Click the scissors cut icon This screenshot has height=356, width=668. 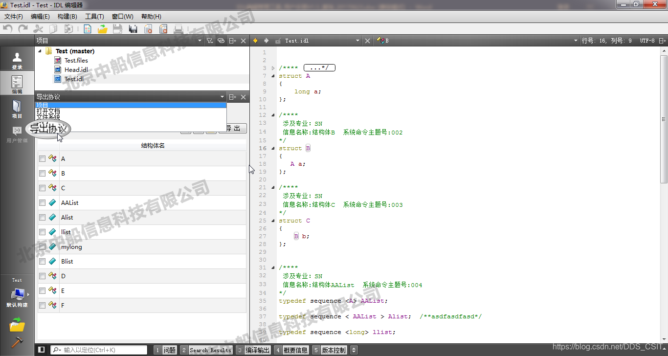click(38, 29)
